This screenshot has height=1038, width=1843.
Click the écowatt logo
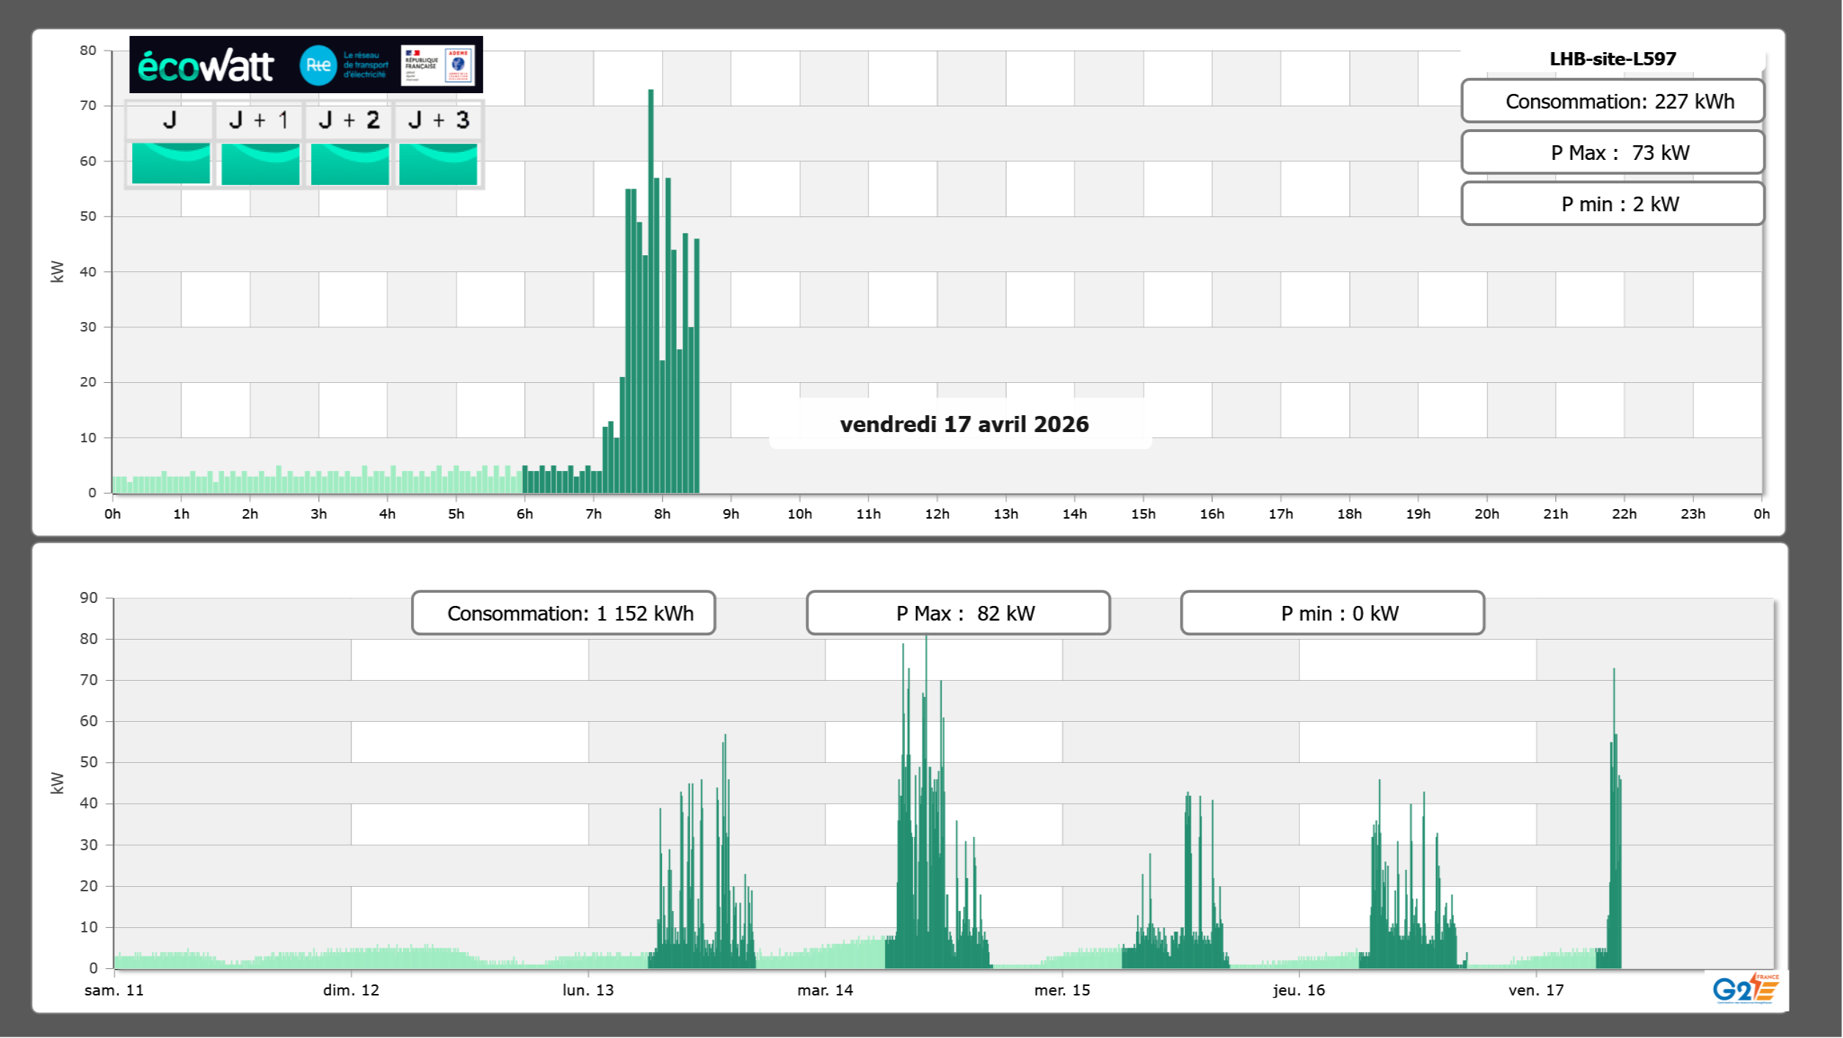click(206, 66)
